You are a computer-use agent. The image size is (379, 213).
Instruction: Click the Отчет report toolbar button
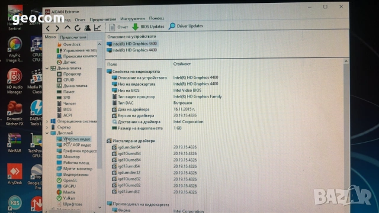[118, 27]
